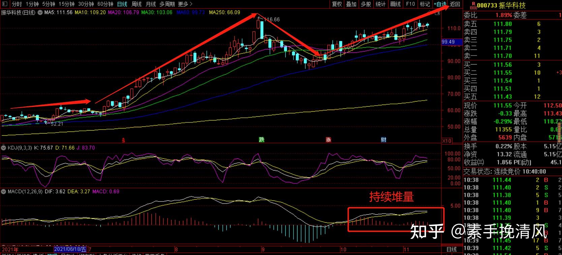Click the 换手 0.22% value

coord(504,146)
